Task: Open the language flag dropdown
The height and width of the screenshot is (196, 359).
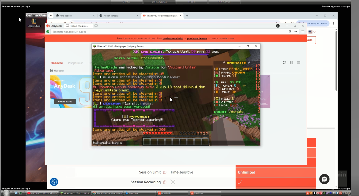Action: 312,32
